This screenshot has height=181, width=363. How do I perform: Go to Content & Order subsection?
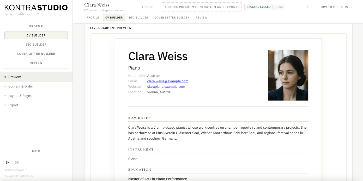pos(36,86)
